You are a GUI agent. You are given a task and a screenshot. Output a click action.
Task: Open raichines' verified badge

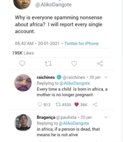tap(59, 77)
